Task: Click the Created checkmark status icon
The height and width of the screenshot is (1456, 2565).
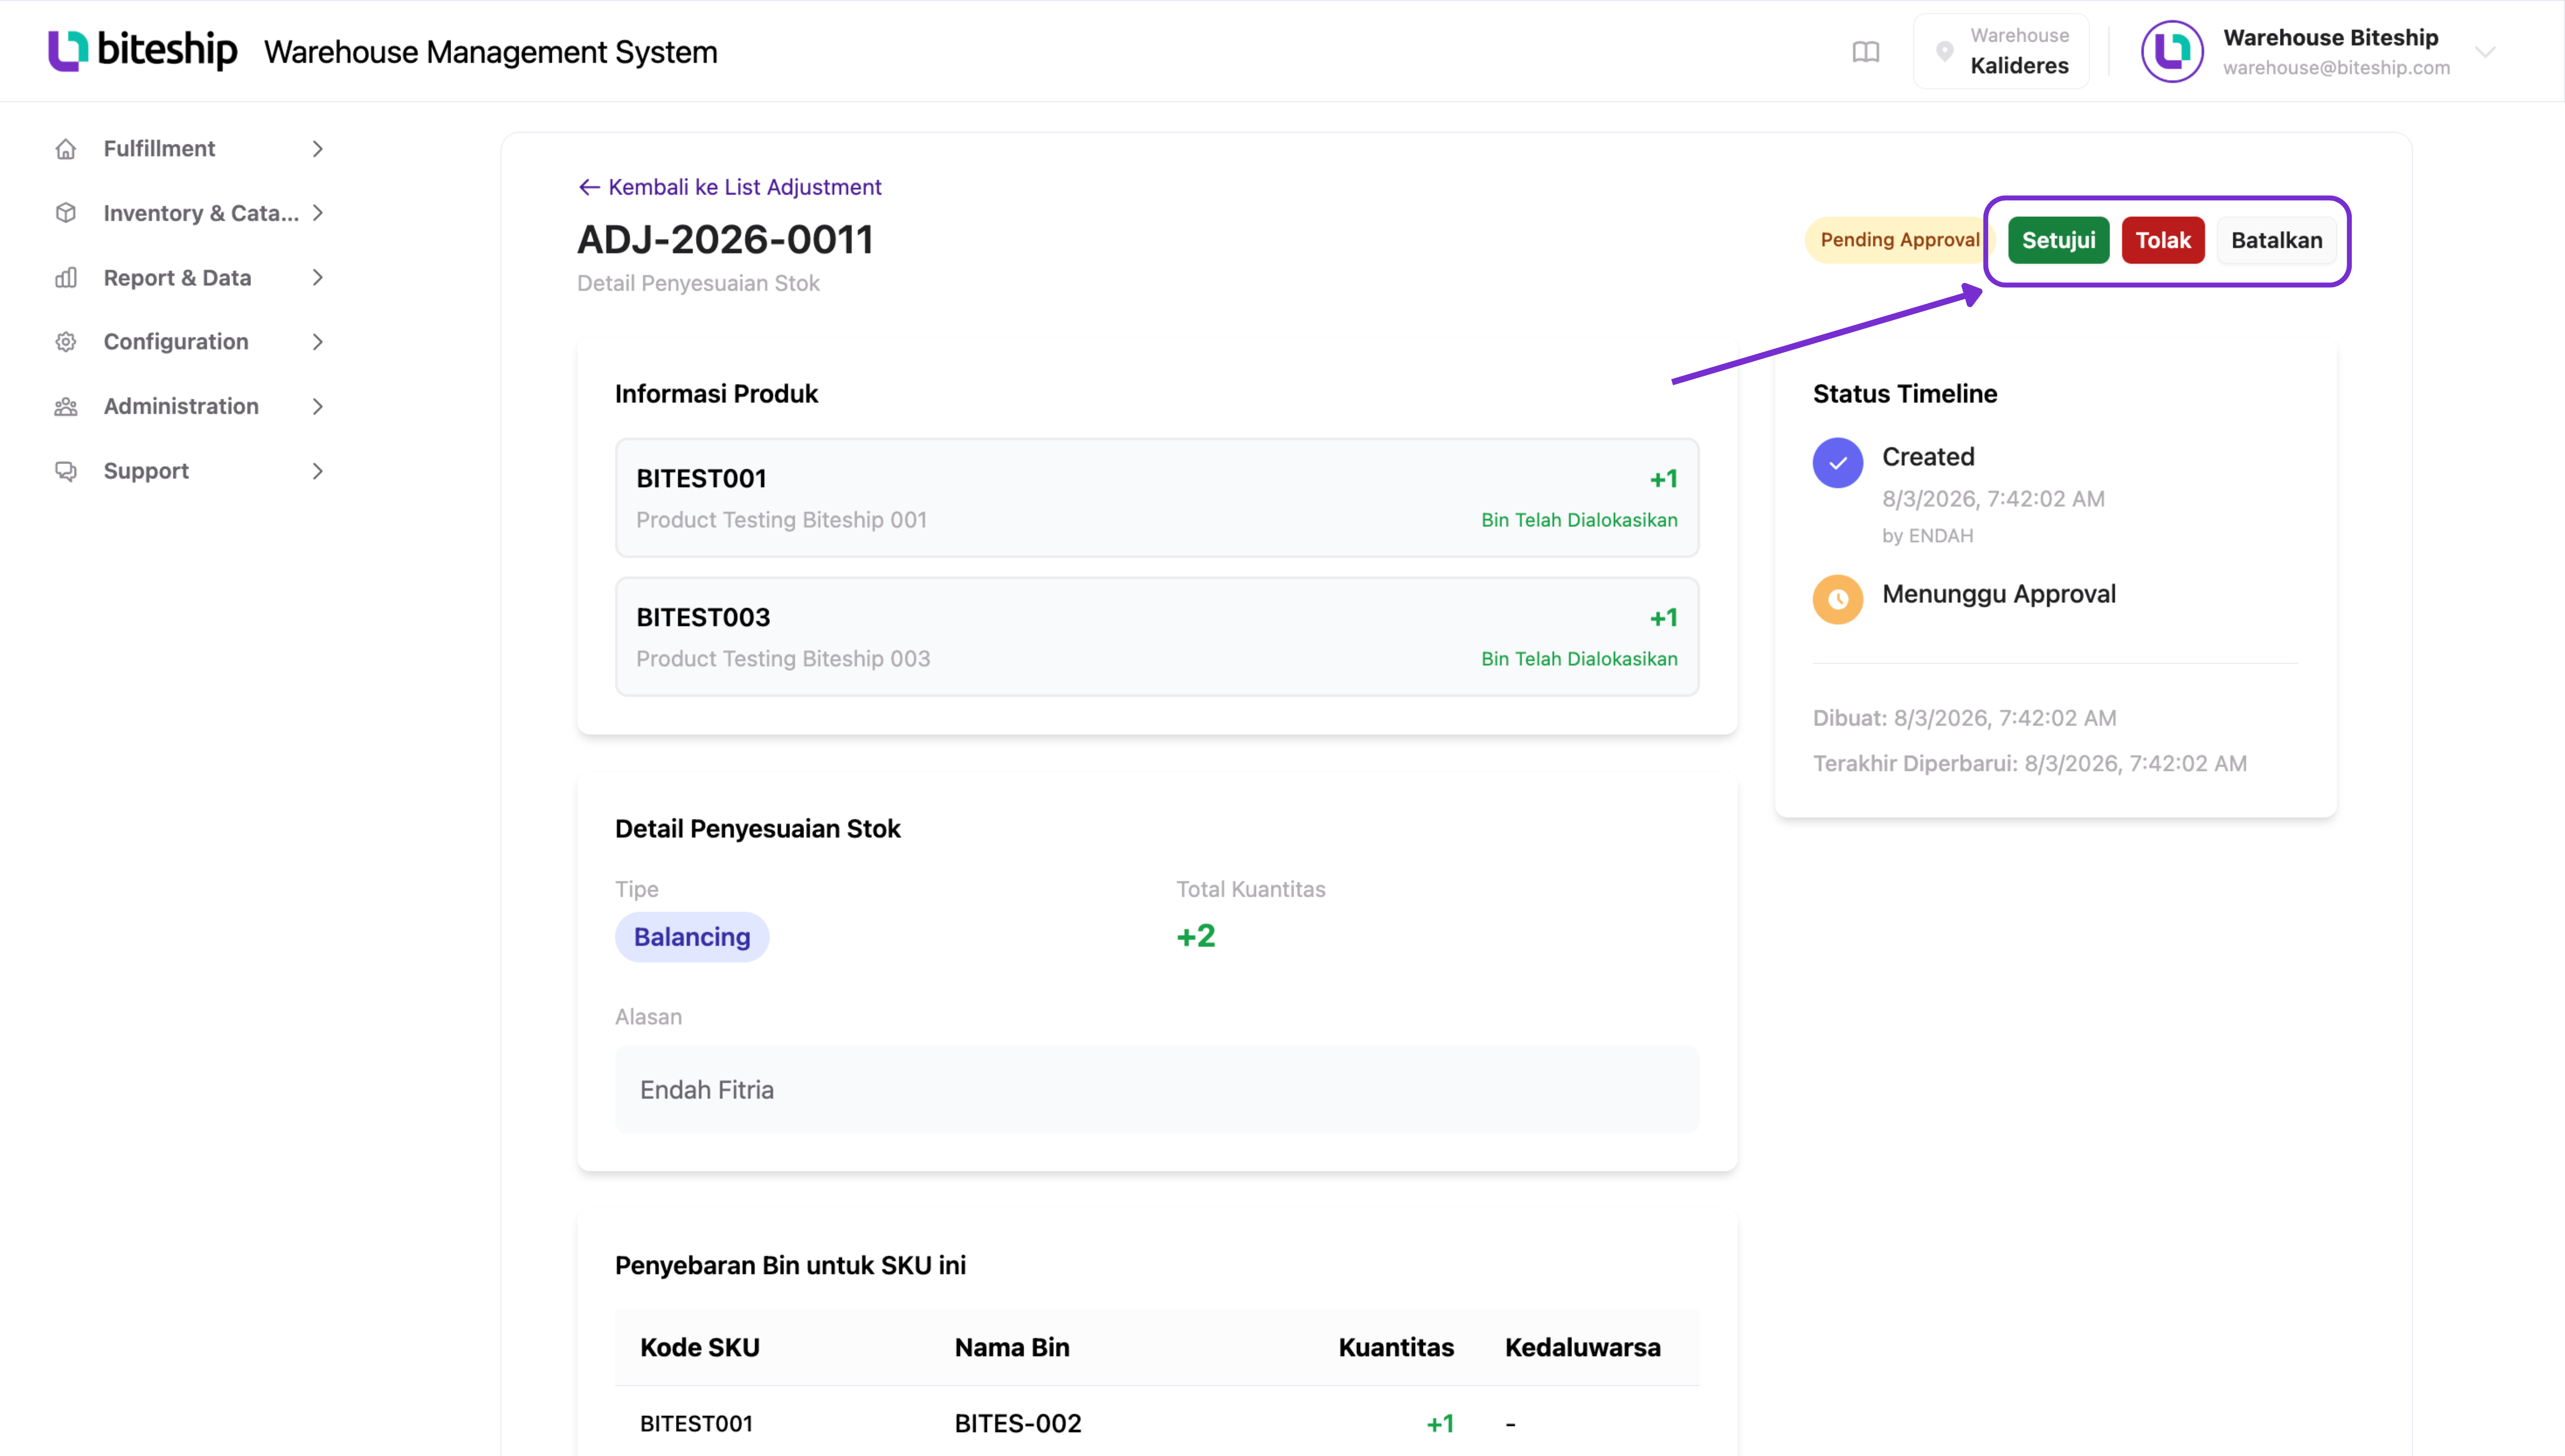Action: pos(1838,463)
